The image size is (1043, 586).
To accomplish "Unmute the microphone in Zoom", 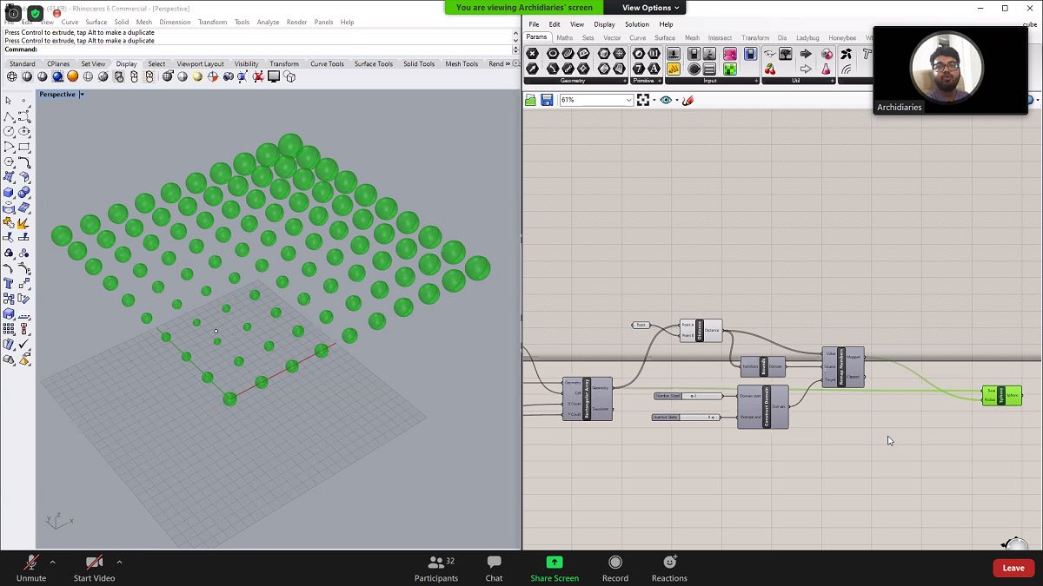I will pyautogui.click(x=31, y=568).
